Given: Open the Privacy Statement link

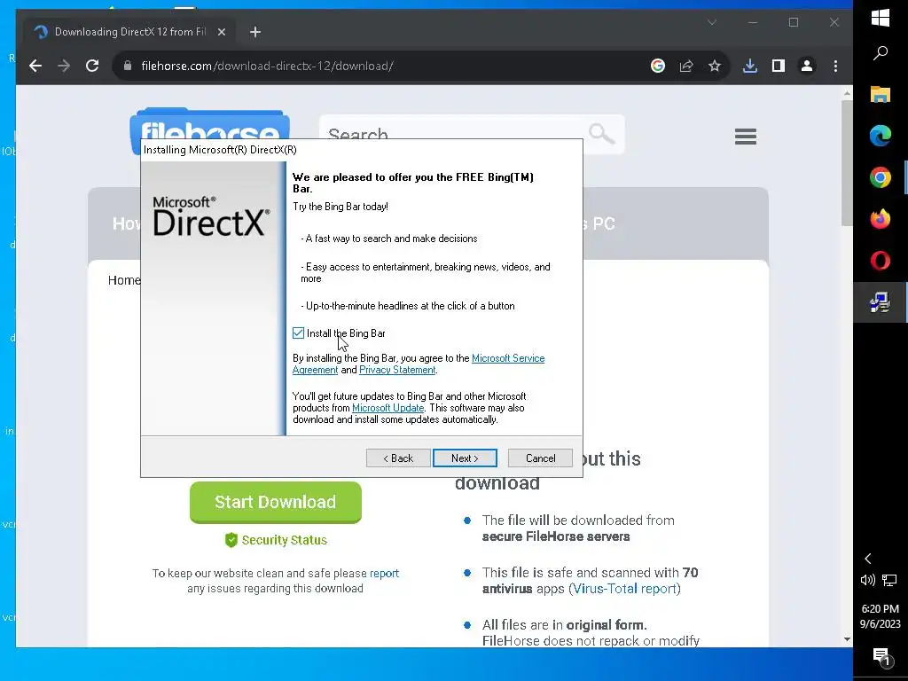Looking at the screenshot, I should coord(397,370).
